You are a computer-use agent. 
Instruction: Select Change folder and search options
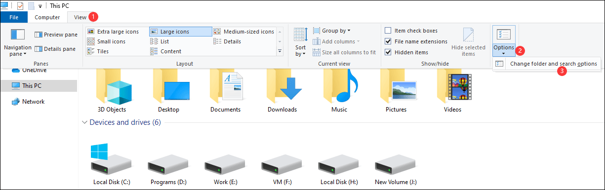tap(548, 64)
